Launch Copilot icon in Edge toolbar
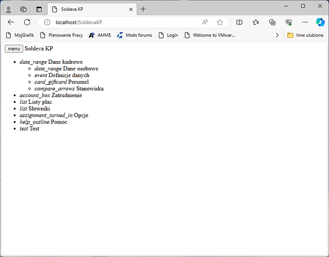329x257 pixels. [320, 22]
